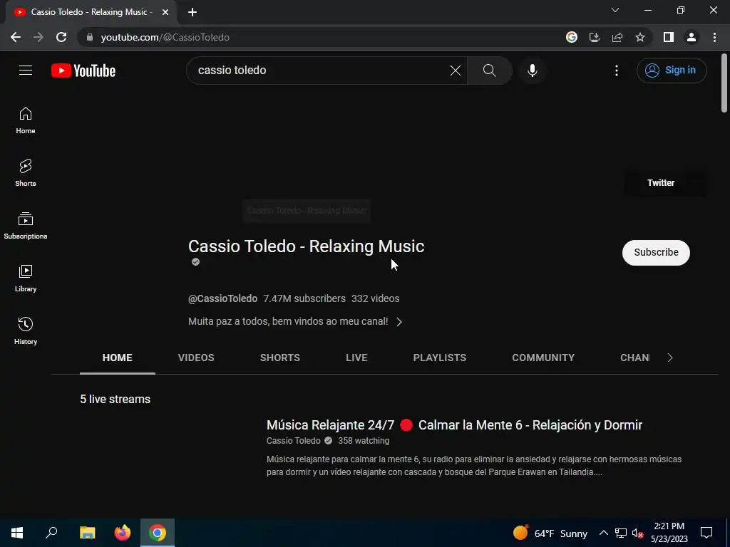
Task: Click the 5 live streams heading
Action: (x=115, y=399)
